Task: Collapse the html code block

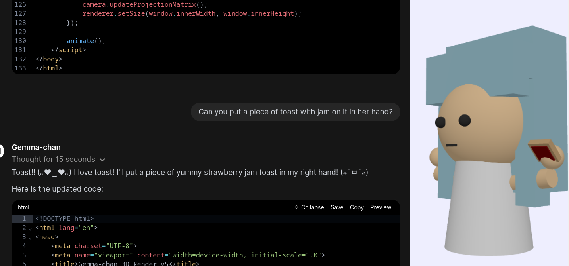Action: click(x=309, y=207)
